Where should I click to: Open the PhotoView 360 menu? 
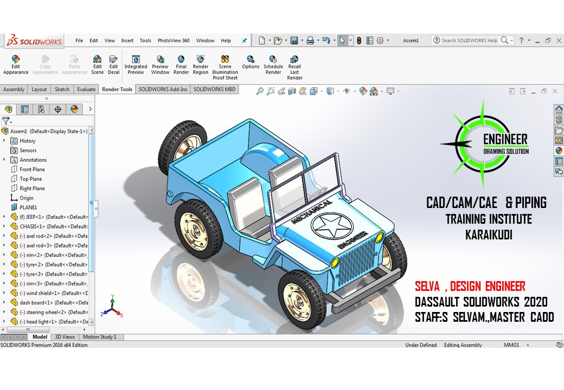174,41
